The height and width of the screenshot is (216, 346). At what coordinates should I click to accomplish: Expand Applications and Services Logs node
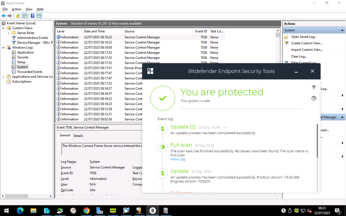click(3, 77)
